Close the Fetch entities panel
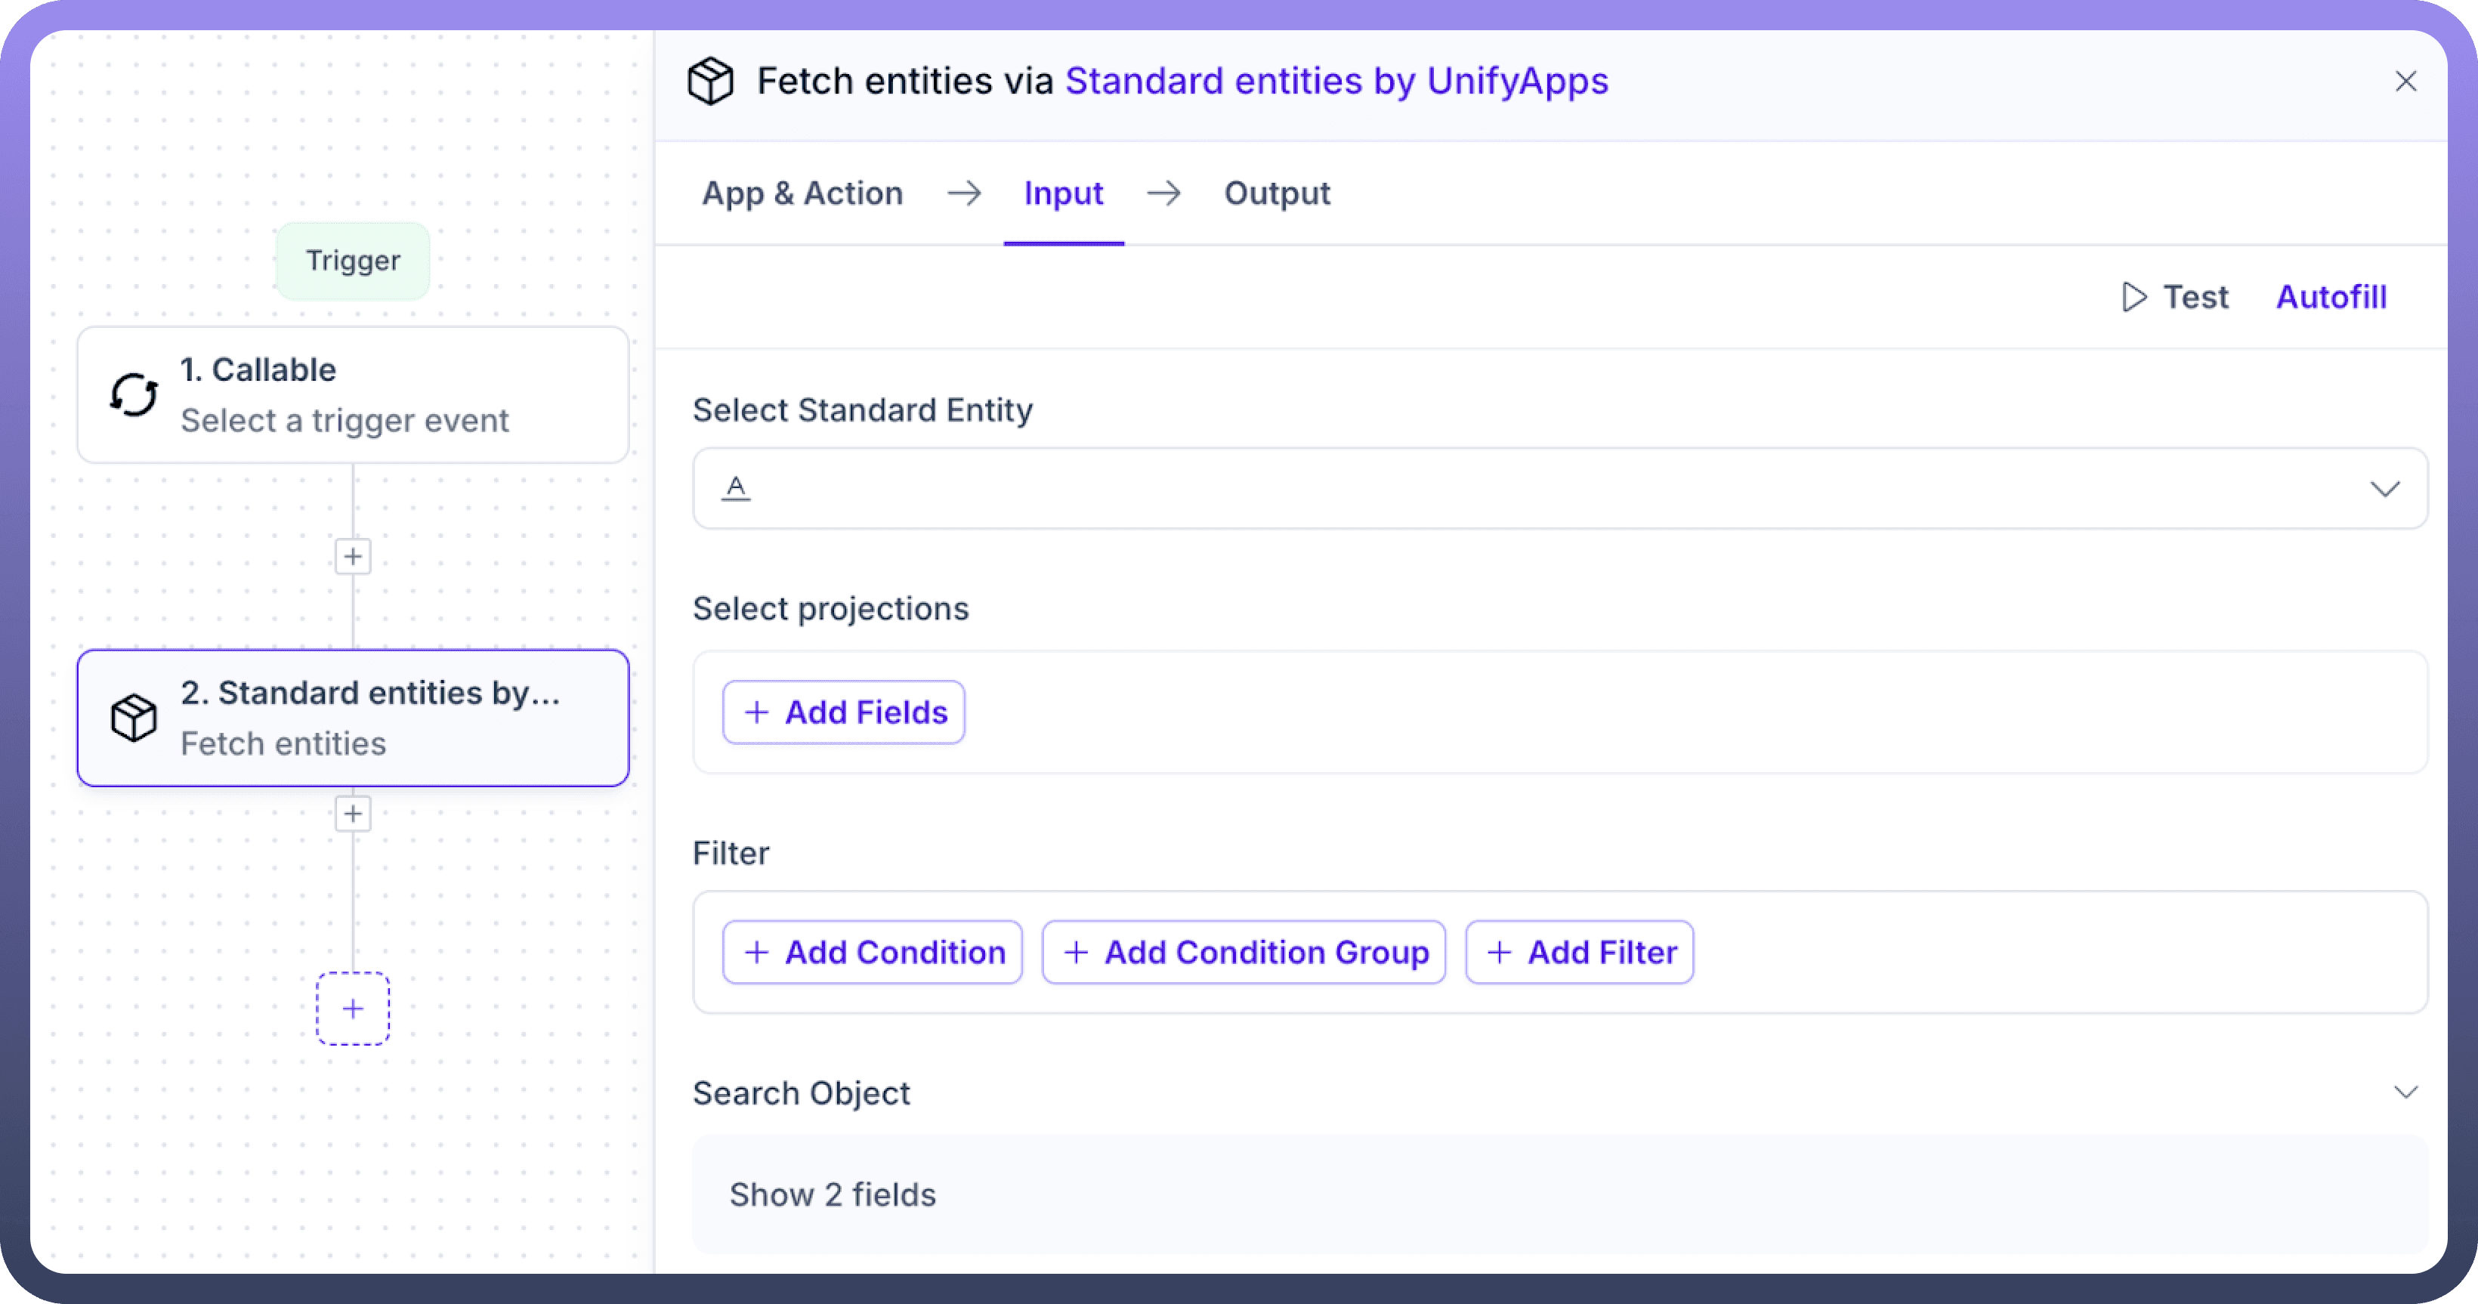 tap(2405, 81)
